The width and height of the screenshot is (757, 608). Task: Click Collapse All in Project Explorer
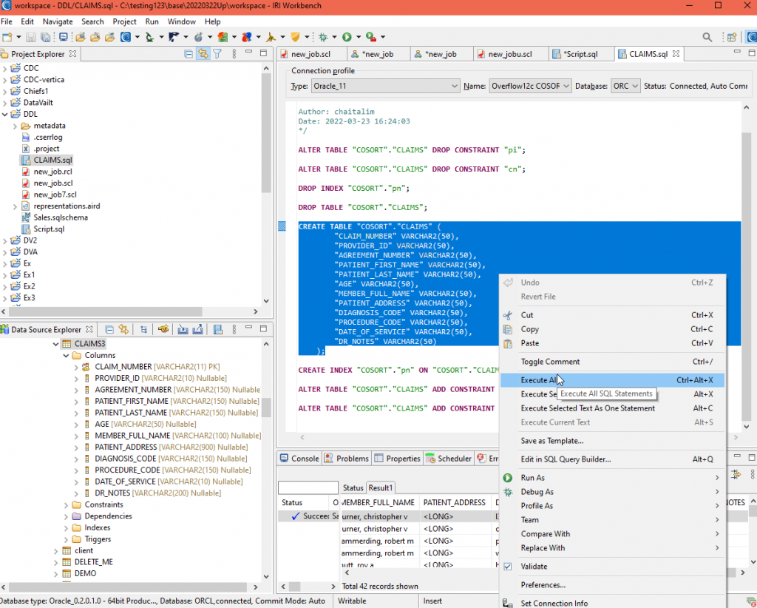(189, 54)
